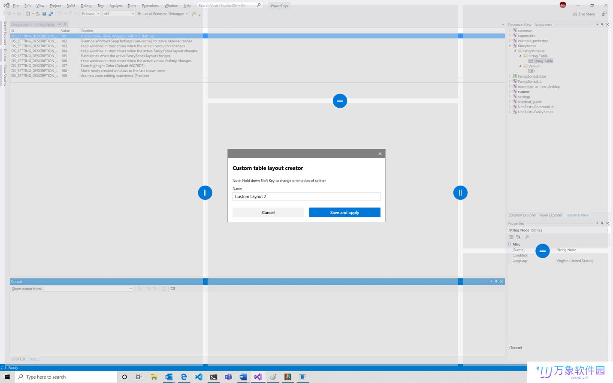Click the Cancel button in the dialog
The height and width of the screenshot is (383, 613).
(268, 212)
